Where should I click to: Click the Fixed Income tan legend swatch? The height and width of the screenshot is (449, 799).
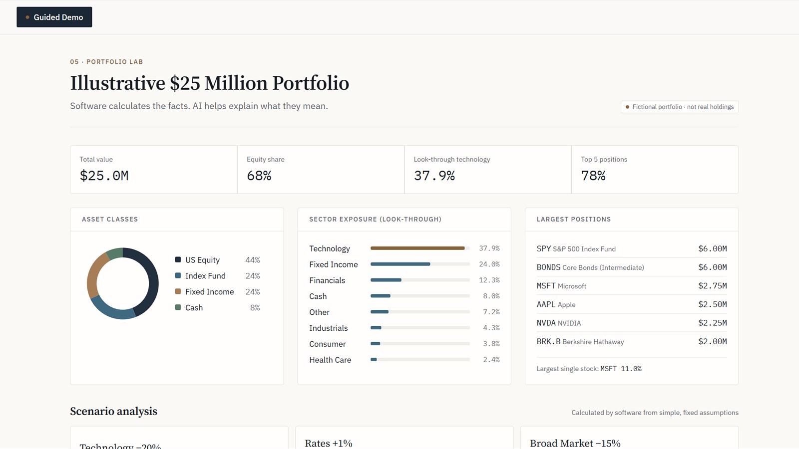(178, 291)
